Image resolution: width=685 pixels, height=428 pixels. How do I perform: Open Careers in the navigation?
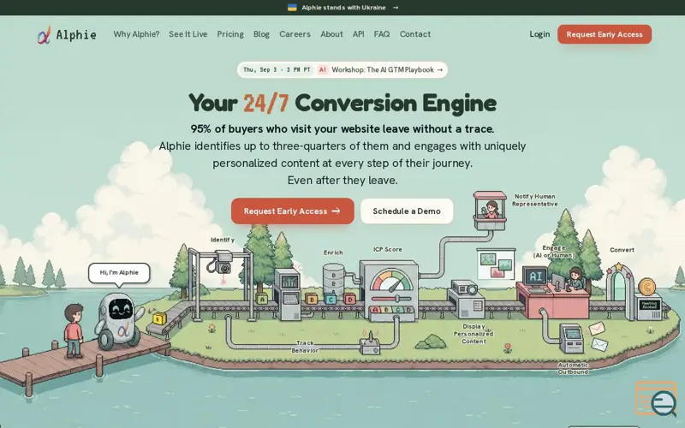click(x=295, y=34)
